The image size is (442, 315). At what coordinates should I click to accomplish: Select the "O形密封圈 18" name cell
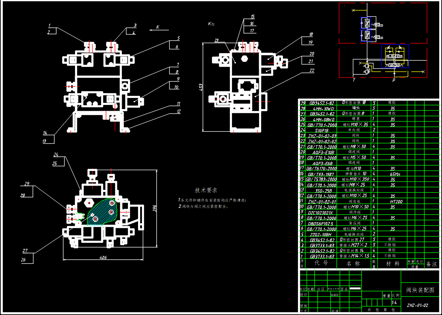tap(354, 103)
